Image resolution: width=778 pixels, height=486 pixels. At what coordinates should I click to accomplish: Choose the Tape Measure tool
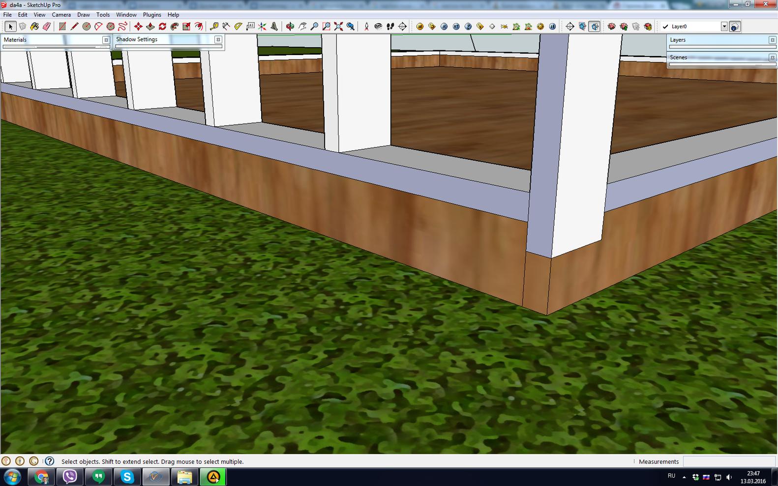tap(214, 27)
